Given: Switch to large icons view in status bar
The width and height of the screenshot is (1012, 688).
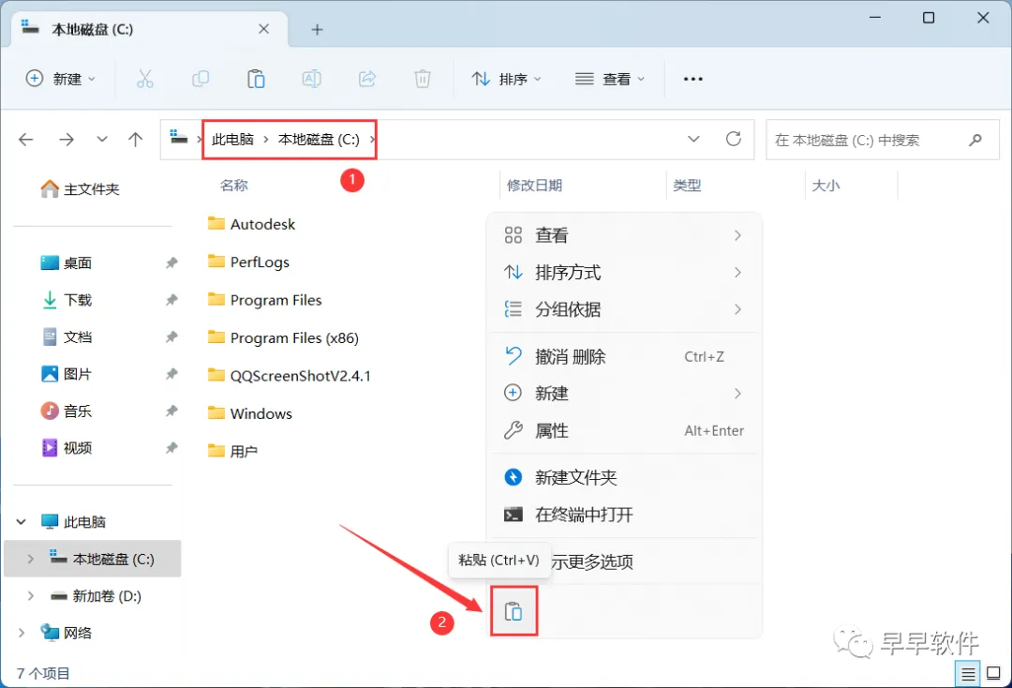Looking at the screenshot, I should pyautogui.click(x=994, y=674).
